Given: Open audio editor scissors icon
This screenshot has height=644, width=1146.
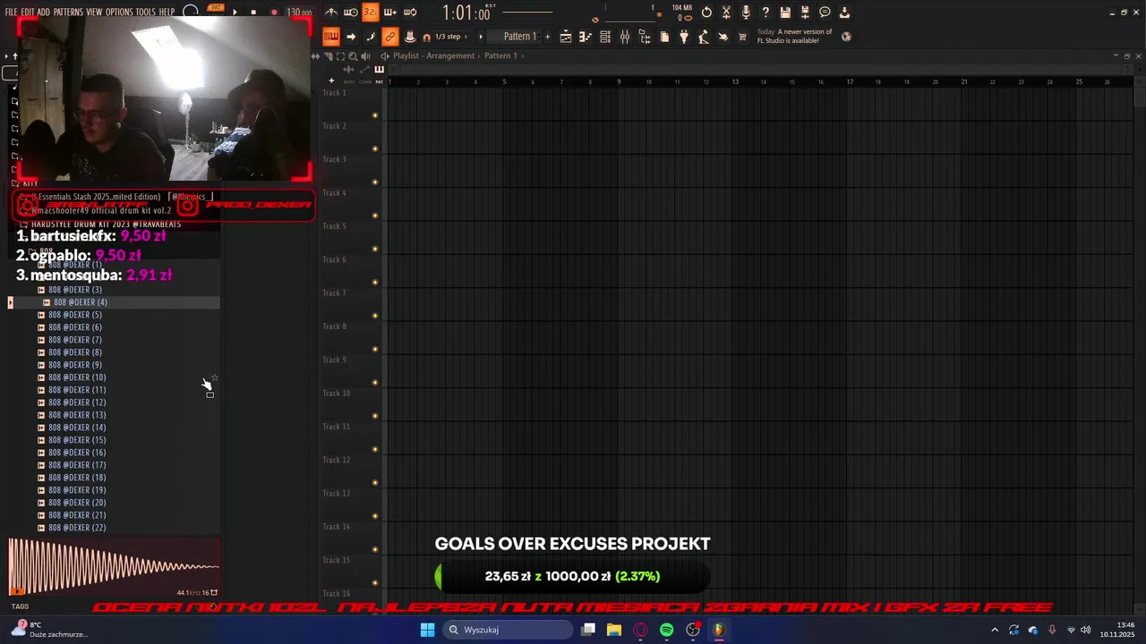Looking at the screenshot, I should (726, 13).
